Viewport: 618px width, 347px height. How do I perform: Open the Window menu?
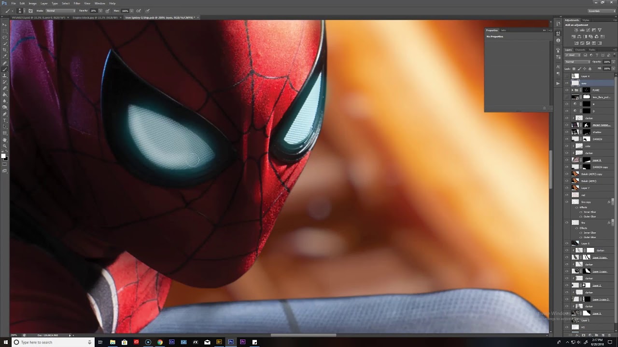[99, 3]
